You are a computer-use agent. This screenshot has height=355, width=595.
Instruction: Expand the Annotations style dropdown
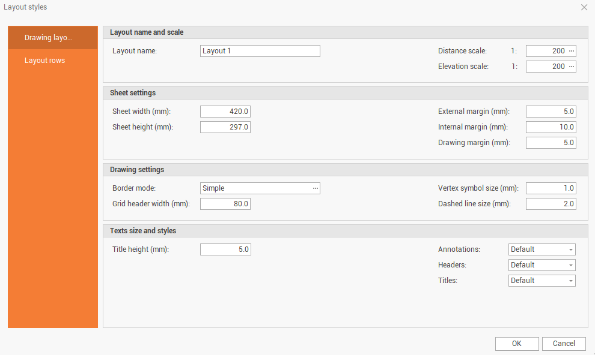click(569, 249)
